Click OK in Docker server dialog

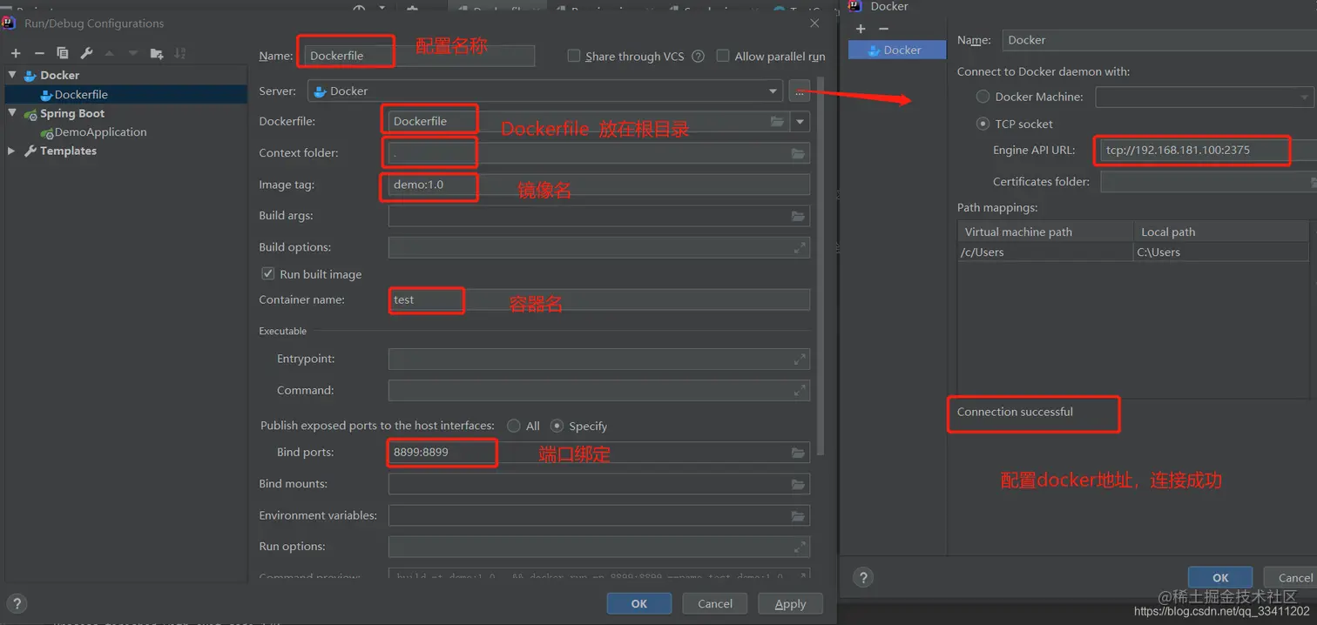pos(1220,577)
